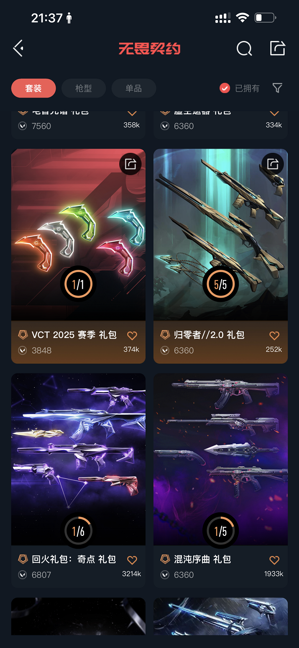The image size is (299, 648).
Task: Tap the 无畏契约 logo title
Action: click(x=149, y=49)
